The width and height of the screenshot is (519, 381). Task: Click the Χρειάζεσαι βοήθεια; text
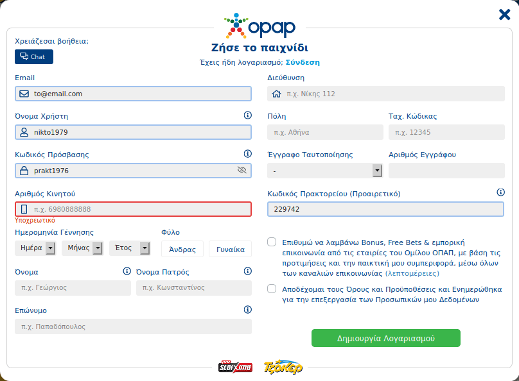point(51,41)
